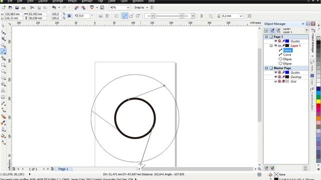Image resolution: width=321 pixels, height=180 pixels.
Task: Open the line style dropdown
Action: [181, 16]
